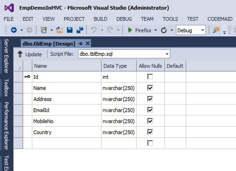This screenshot has width=236, height=171.
Task: Click the Firefox run button label
Action: click(x=143, y=30)
